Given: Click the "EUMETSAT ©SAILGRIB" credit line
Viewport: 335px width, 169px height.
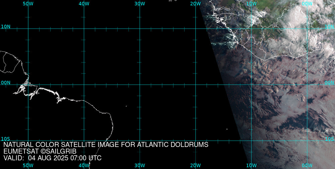Looking at the screenshot, I should point(40,151).
